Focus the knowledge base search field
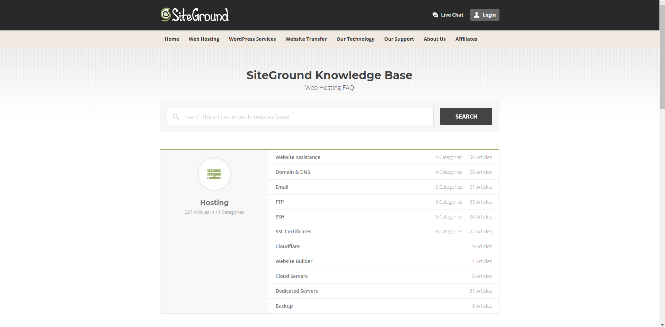 pyautogui.click(x=300, y=116)
